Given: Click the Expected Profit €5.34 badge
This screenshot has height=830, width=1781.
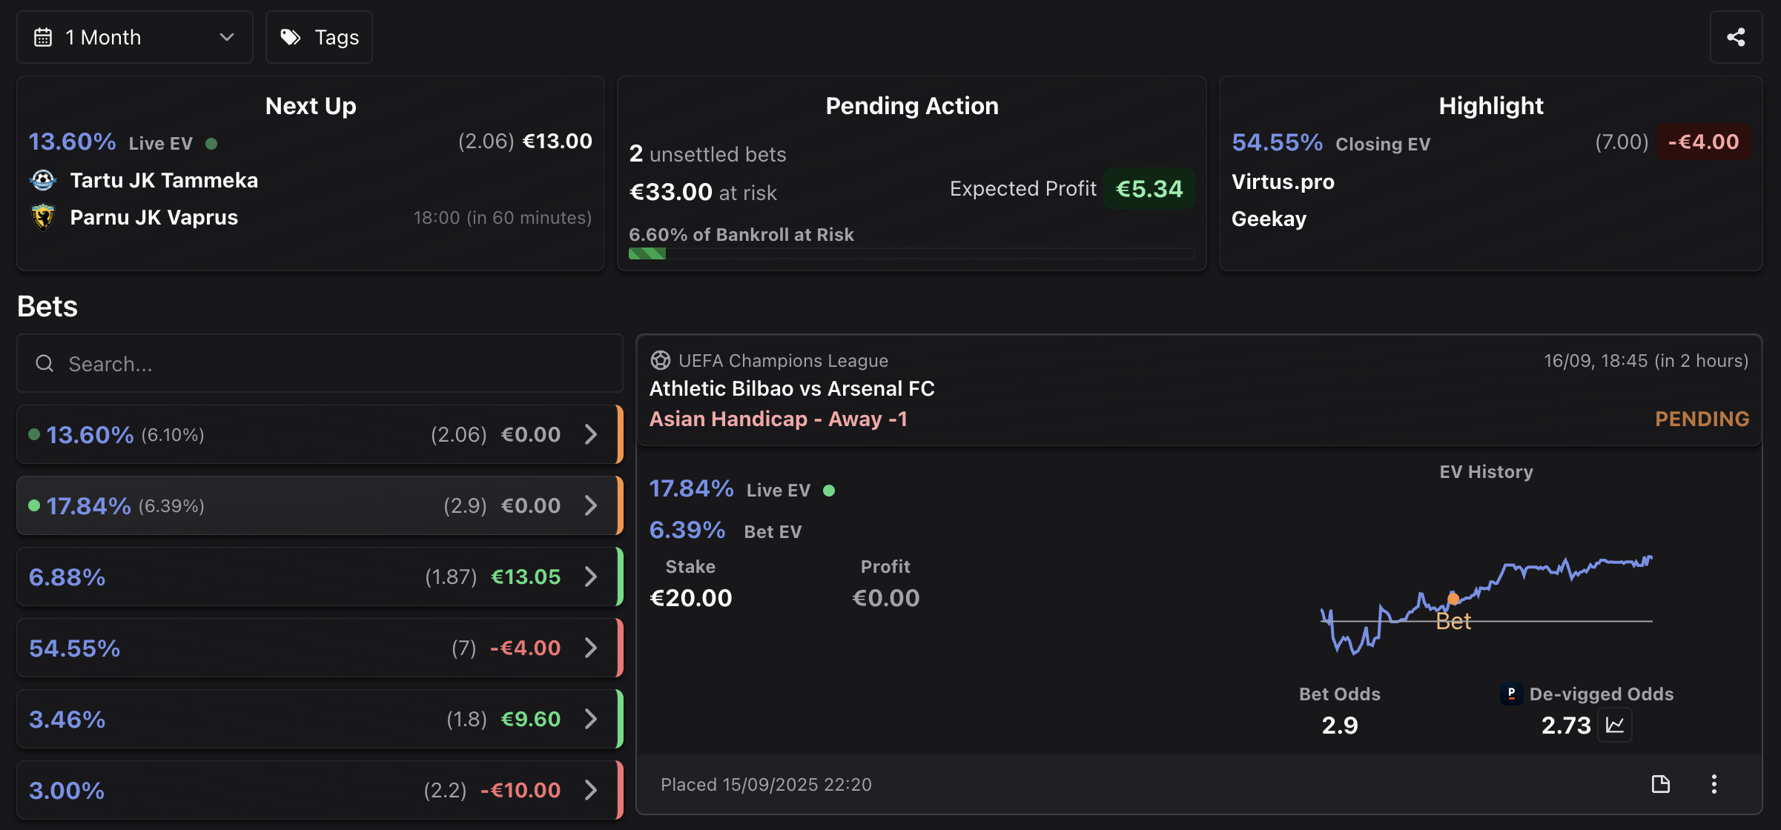Looking at the screenshot, I should 1149,189.
